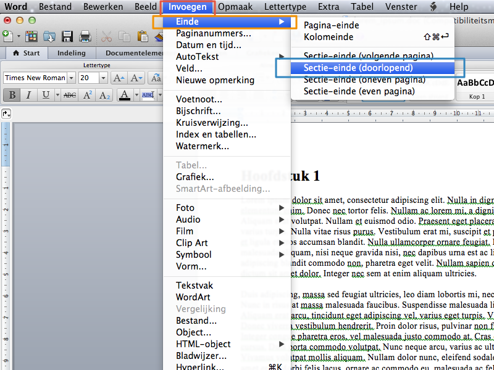Image resolution: width=494 pixels, height=370 pixels.
Task: Open the font size dropdown arrow
Action: click(103, 78)
